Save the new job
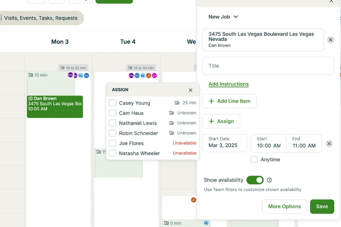Viewport: 341px width, 227px height. (x=322, y=206)
